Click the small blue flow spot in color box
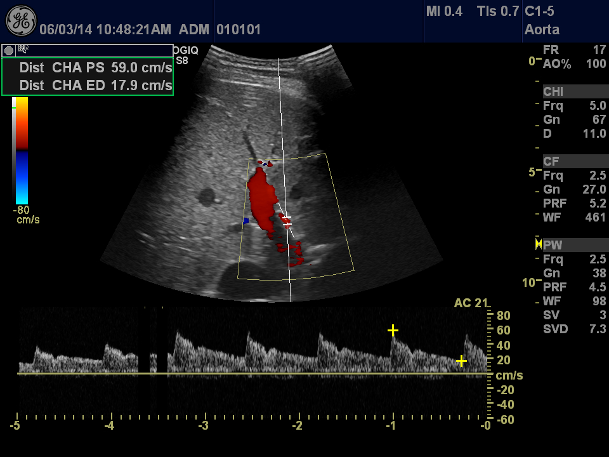Screen dimensions: 609x457 246,220
